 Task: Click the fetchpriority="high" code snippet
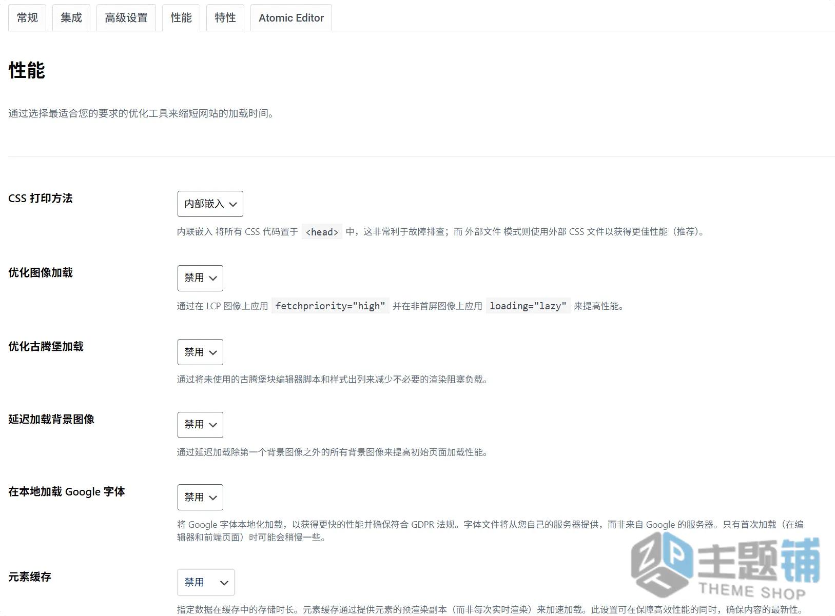pyautogui.click(x=330, y=306)
